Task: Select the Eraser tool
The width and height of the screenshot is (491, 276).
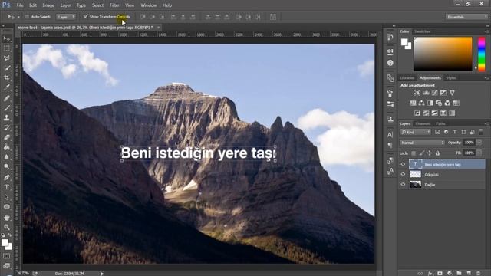Action: click(7, 137)
